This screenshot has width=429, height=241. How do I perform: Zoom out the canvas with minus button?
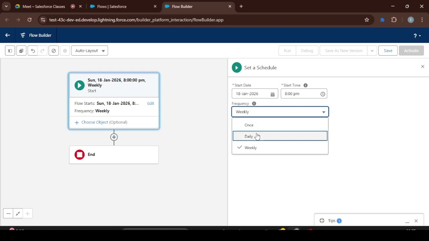(x=8, y=214)
